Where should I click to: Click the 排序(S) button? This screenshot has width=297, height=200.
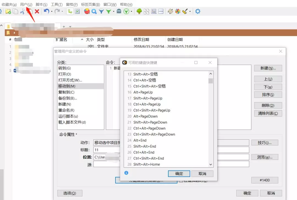(268, 94)
